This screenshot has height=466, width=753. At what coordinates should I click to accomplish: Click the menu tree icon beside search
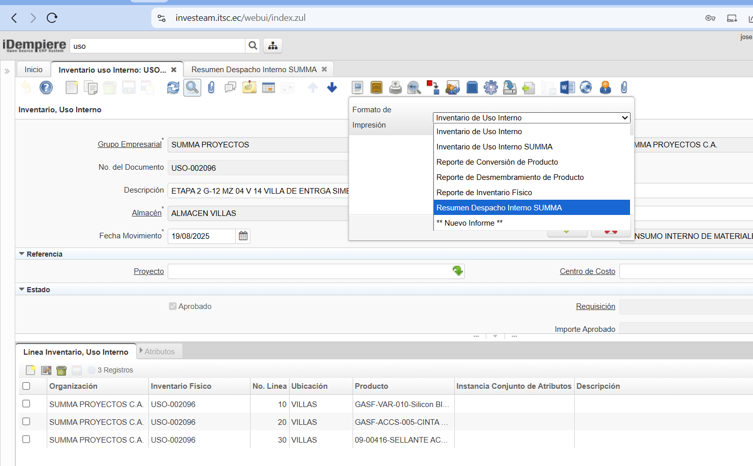[x=273, y=46]
